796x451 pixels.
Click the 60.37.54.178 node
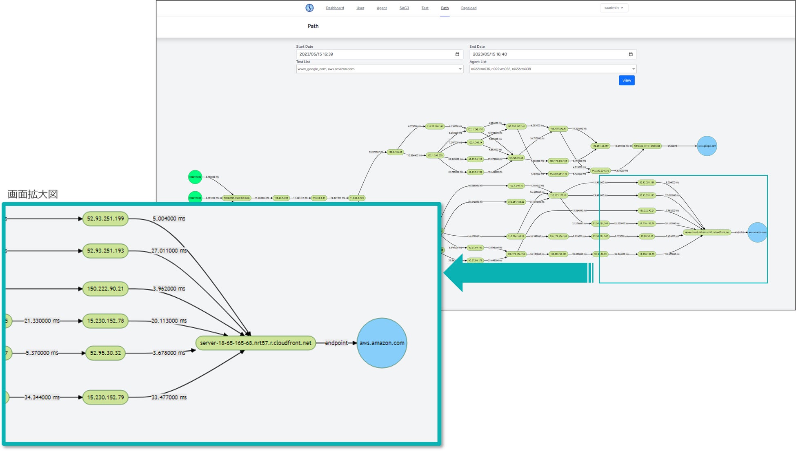(475, 261)
